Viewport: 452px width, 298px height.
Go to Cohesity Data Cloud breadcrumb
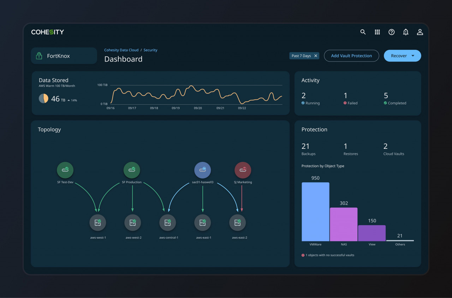click(121, 50)
